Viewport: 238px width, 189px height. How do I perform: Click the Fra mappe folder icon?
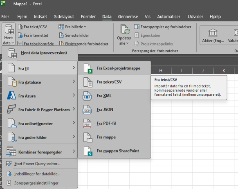88,137
